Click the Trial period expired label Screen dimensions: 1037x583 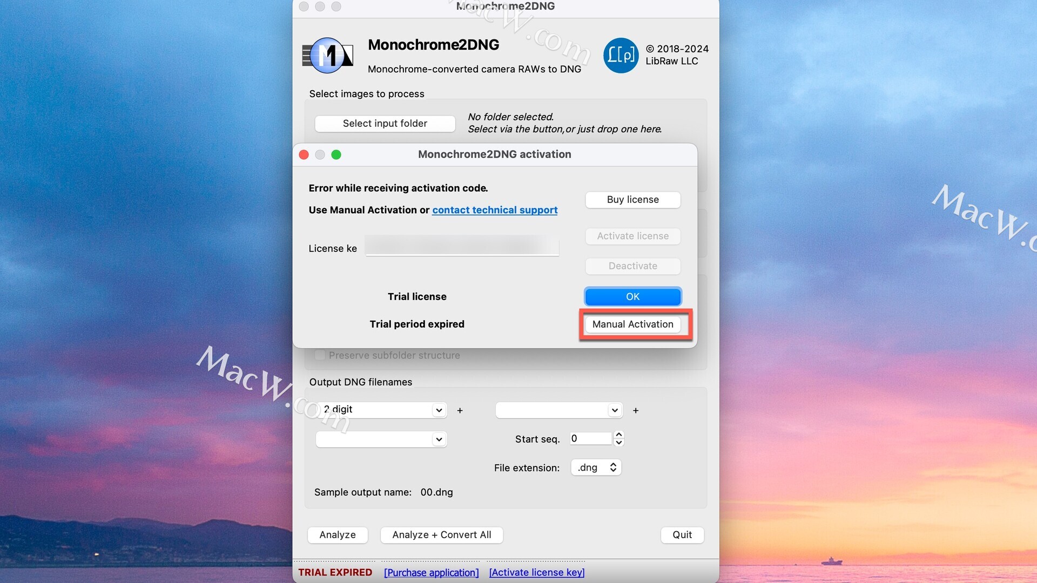[x=417, y=324]
